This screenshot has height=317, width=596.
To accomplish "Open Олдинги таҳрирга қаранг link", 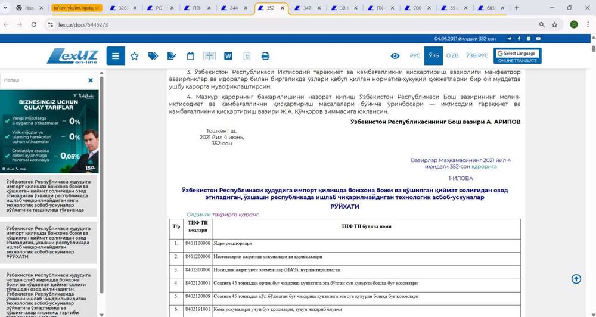I will coord(223,215).
